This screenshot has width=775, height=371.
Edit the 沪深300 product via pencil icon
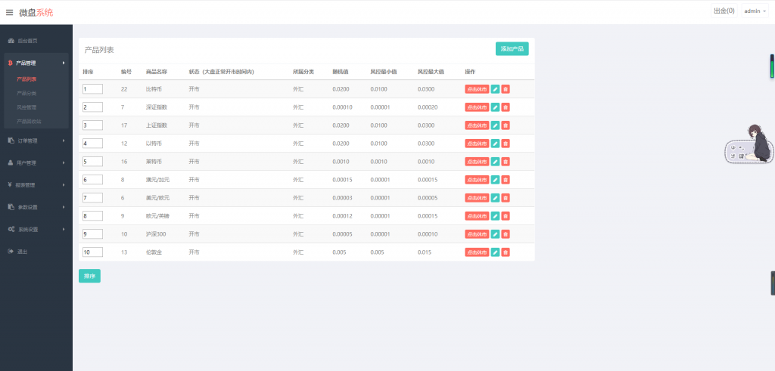click(495, 233)
